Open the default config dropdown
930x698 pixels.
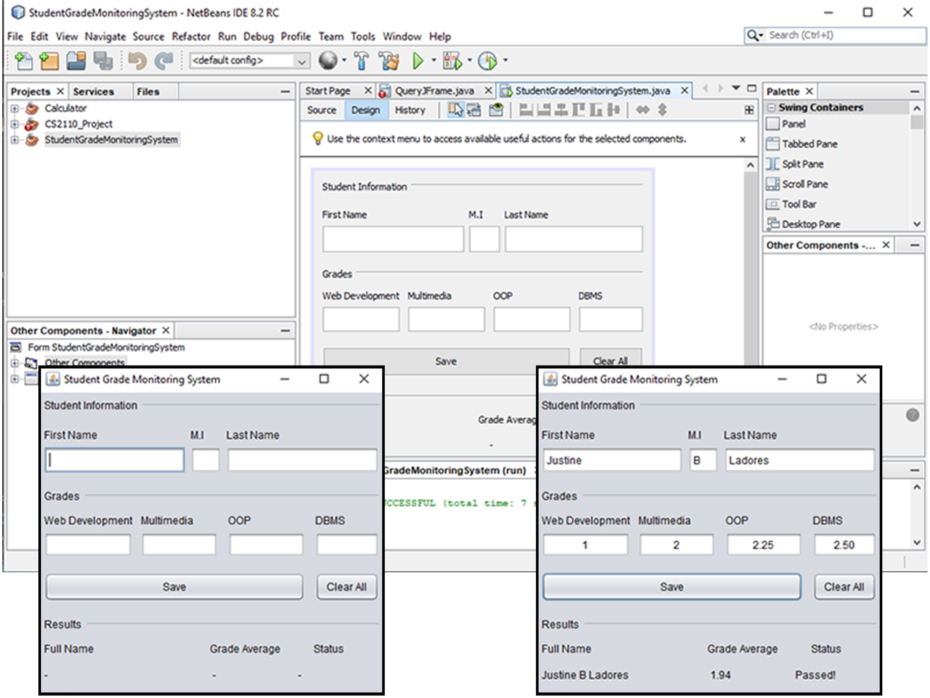click(301, 61)
